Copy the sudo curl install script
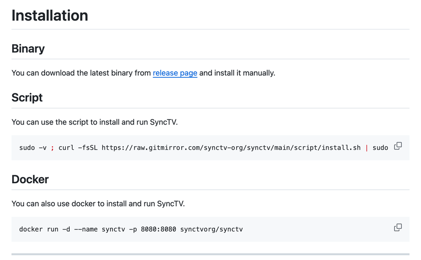This screenshot has height=260, width=421. tap(398, 146)
